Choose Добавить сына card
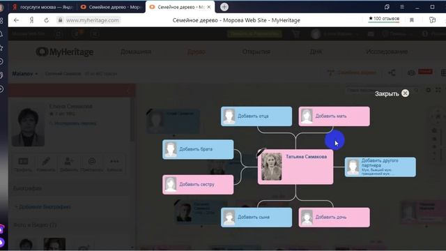 [256, 217]
